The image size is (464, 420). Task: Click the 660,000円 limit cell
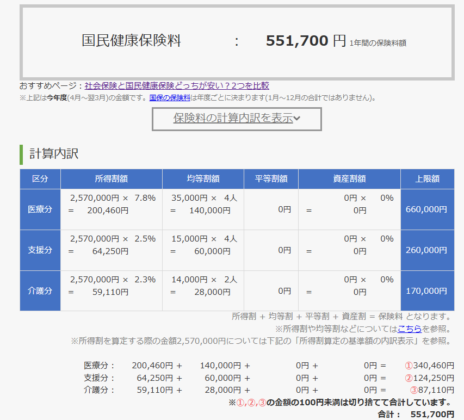(x=428, y=209)
